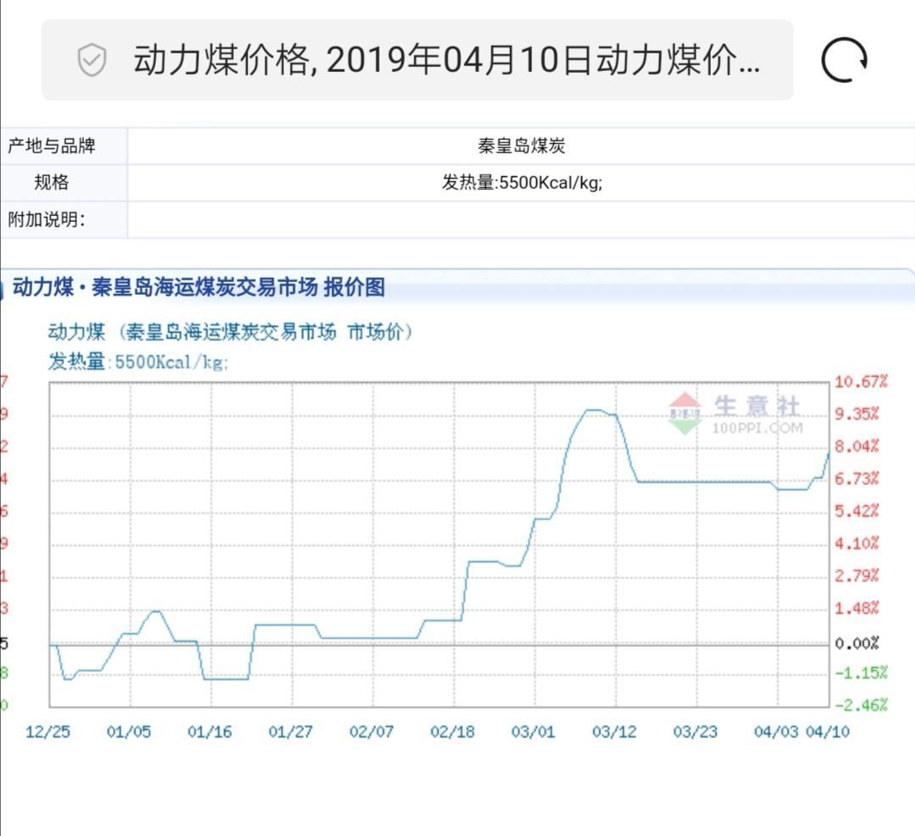The height and width of the screenshot is (836, 915).
Task: Tap the 8.04% axis label
Action: click(x=857, y=446)
